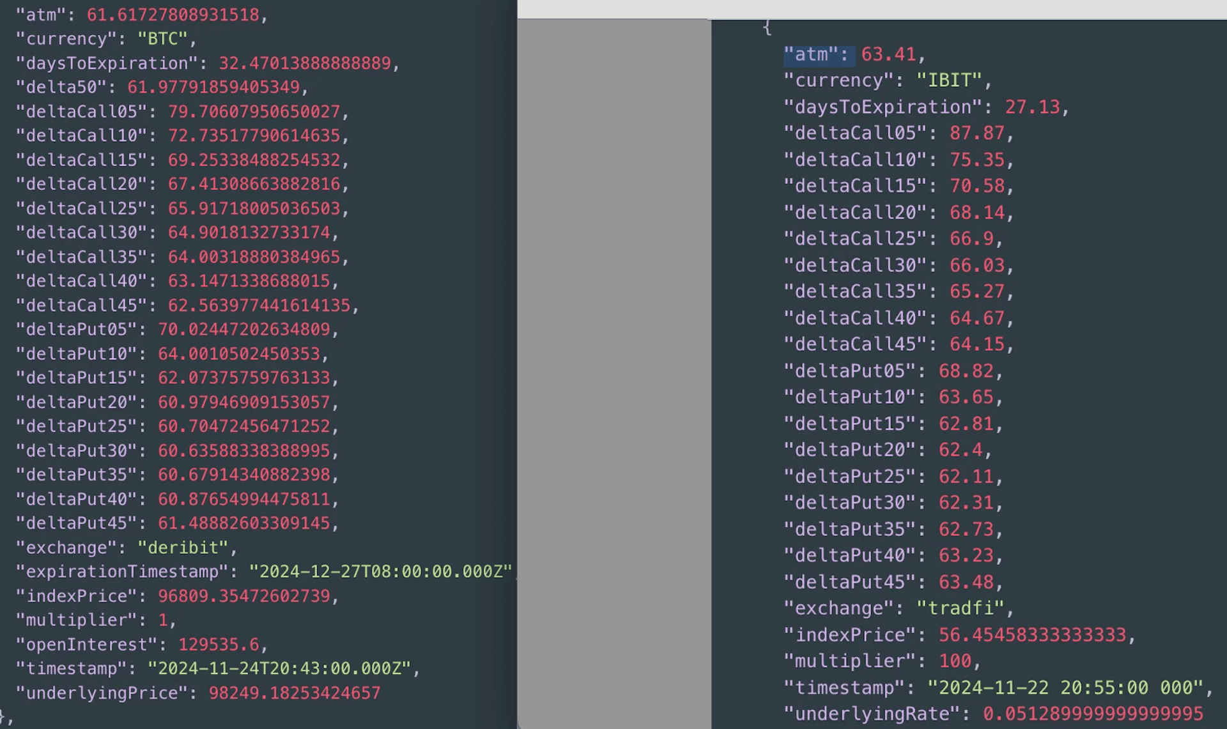Viewport: 1227px width, 729px height.
Task: Click the "delta50" key in left panel
Action: (x=61, y=87)
